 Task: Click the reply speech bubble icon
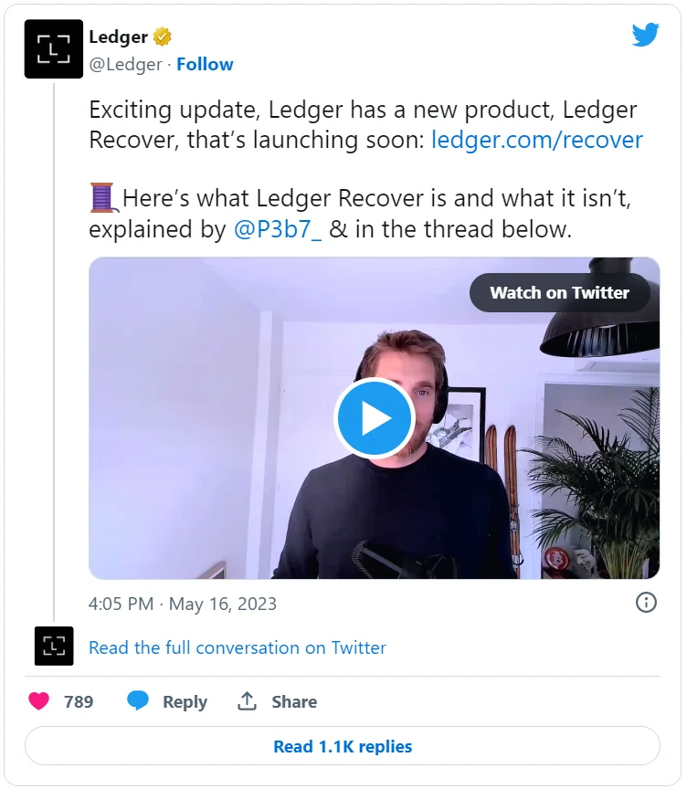point(138,701)
